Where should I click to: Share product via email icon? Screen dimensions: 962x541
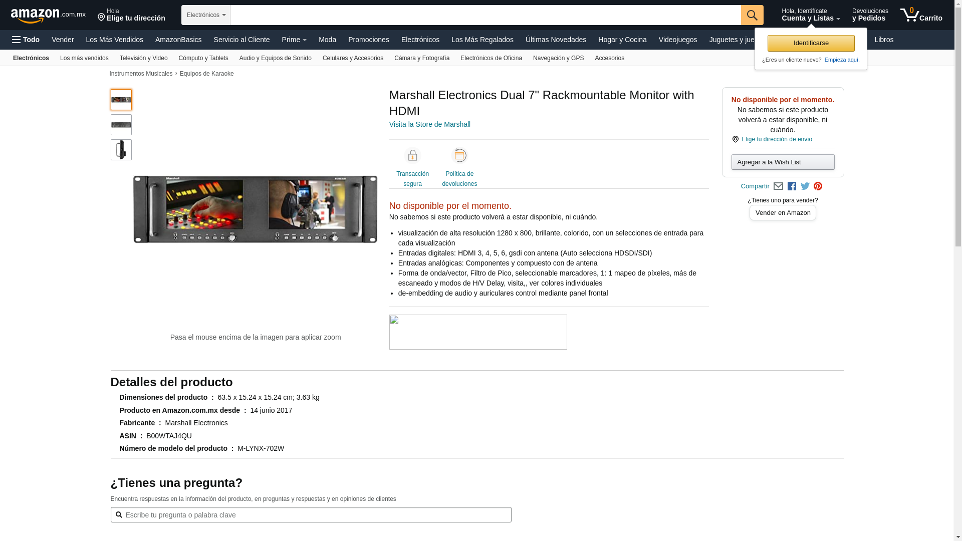click(778, 186)
